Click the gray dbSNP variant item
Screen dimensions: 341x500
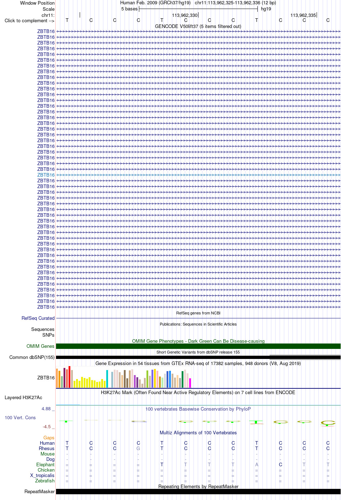tap(305, 357)
